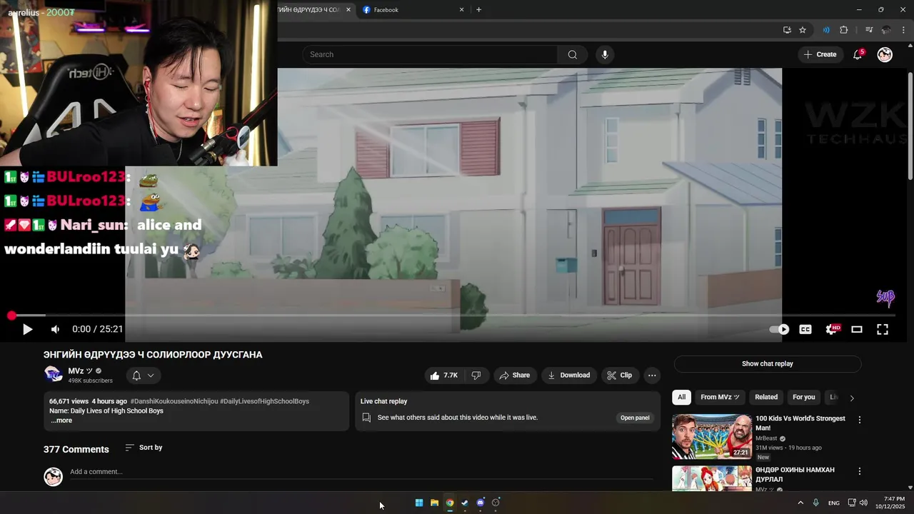Download the video
The height and width of the screenshot is (514, 914).
click(568, 375)
